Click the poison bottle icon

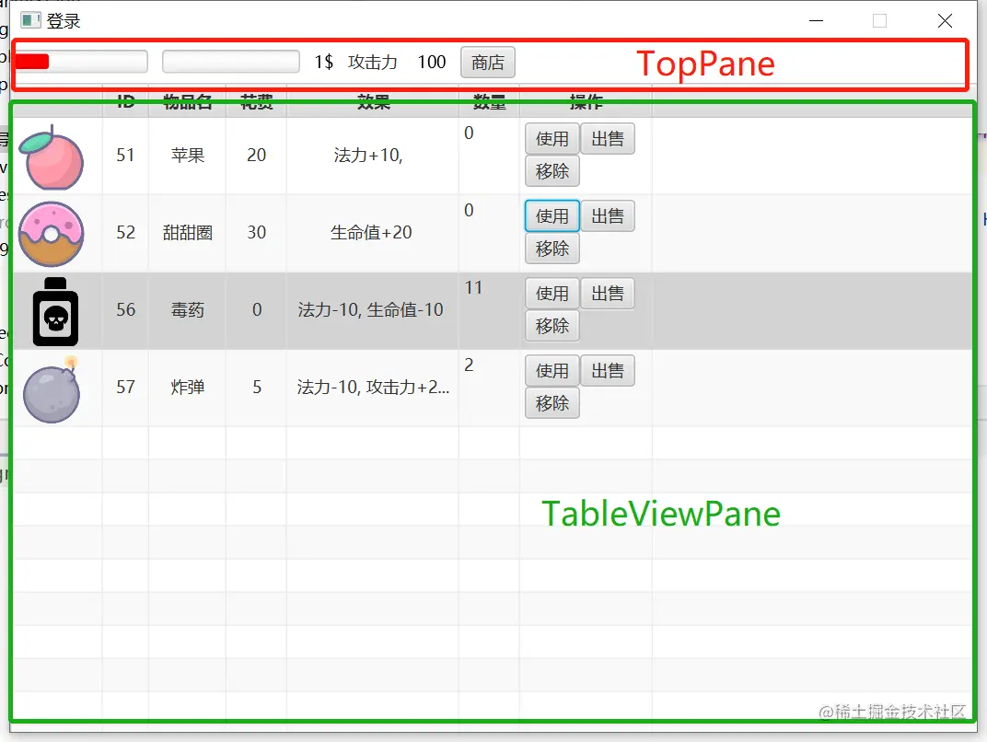coord(55,311)
